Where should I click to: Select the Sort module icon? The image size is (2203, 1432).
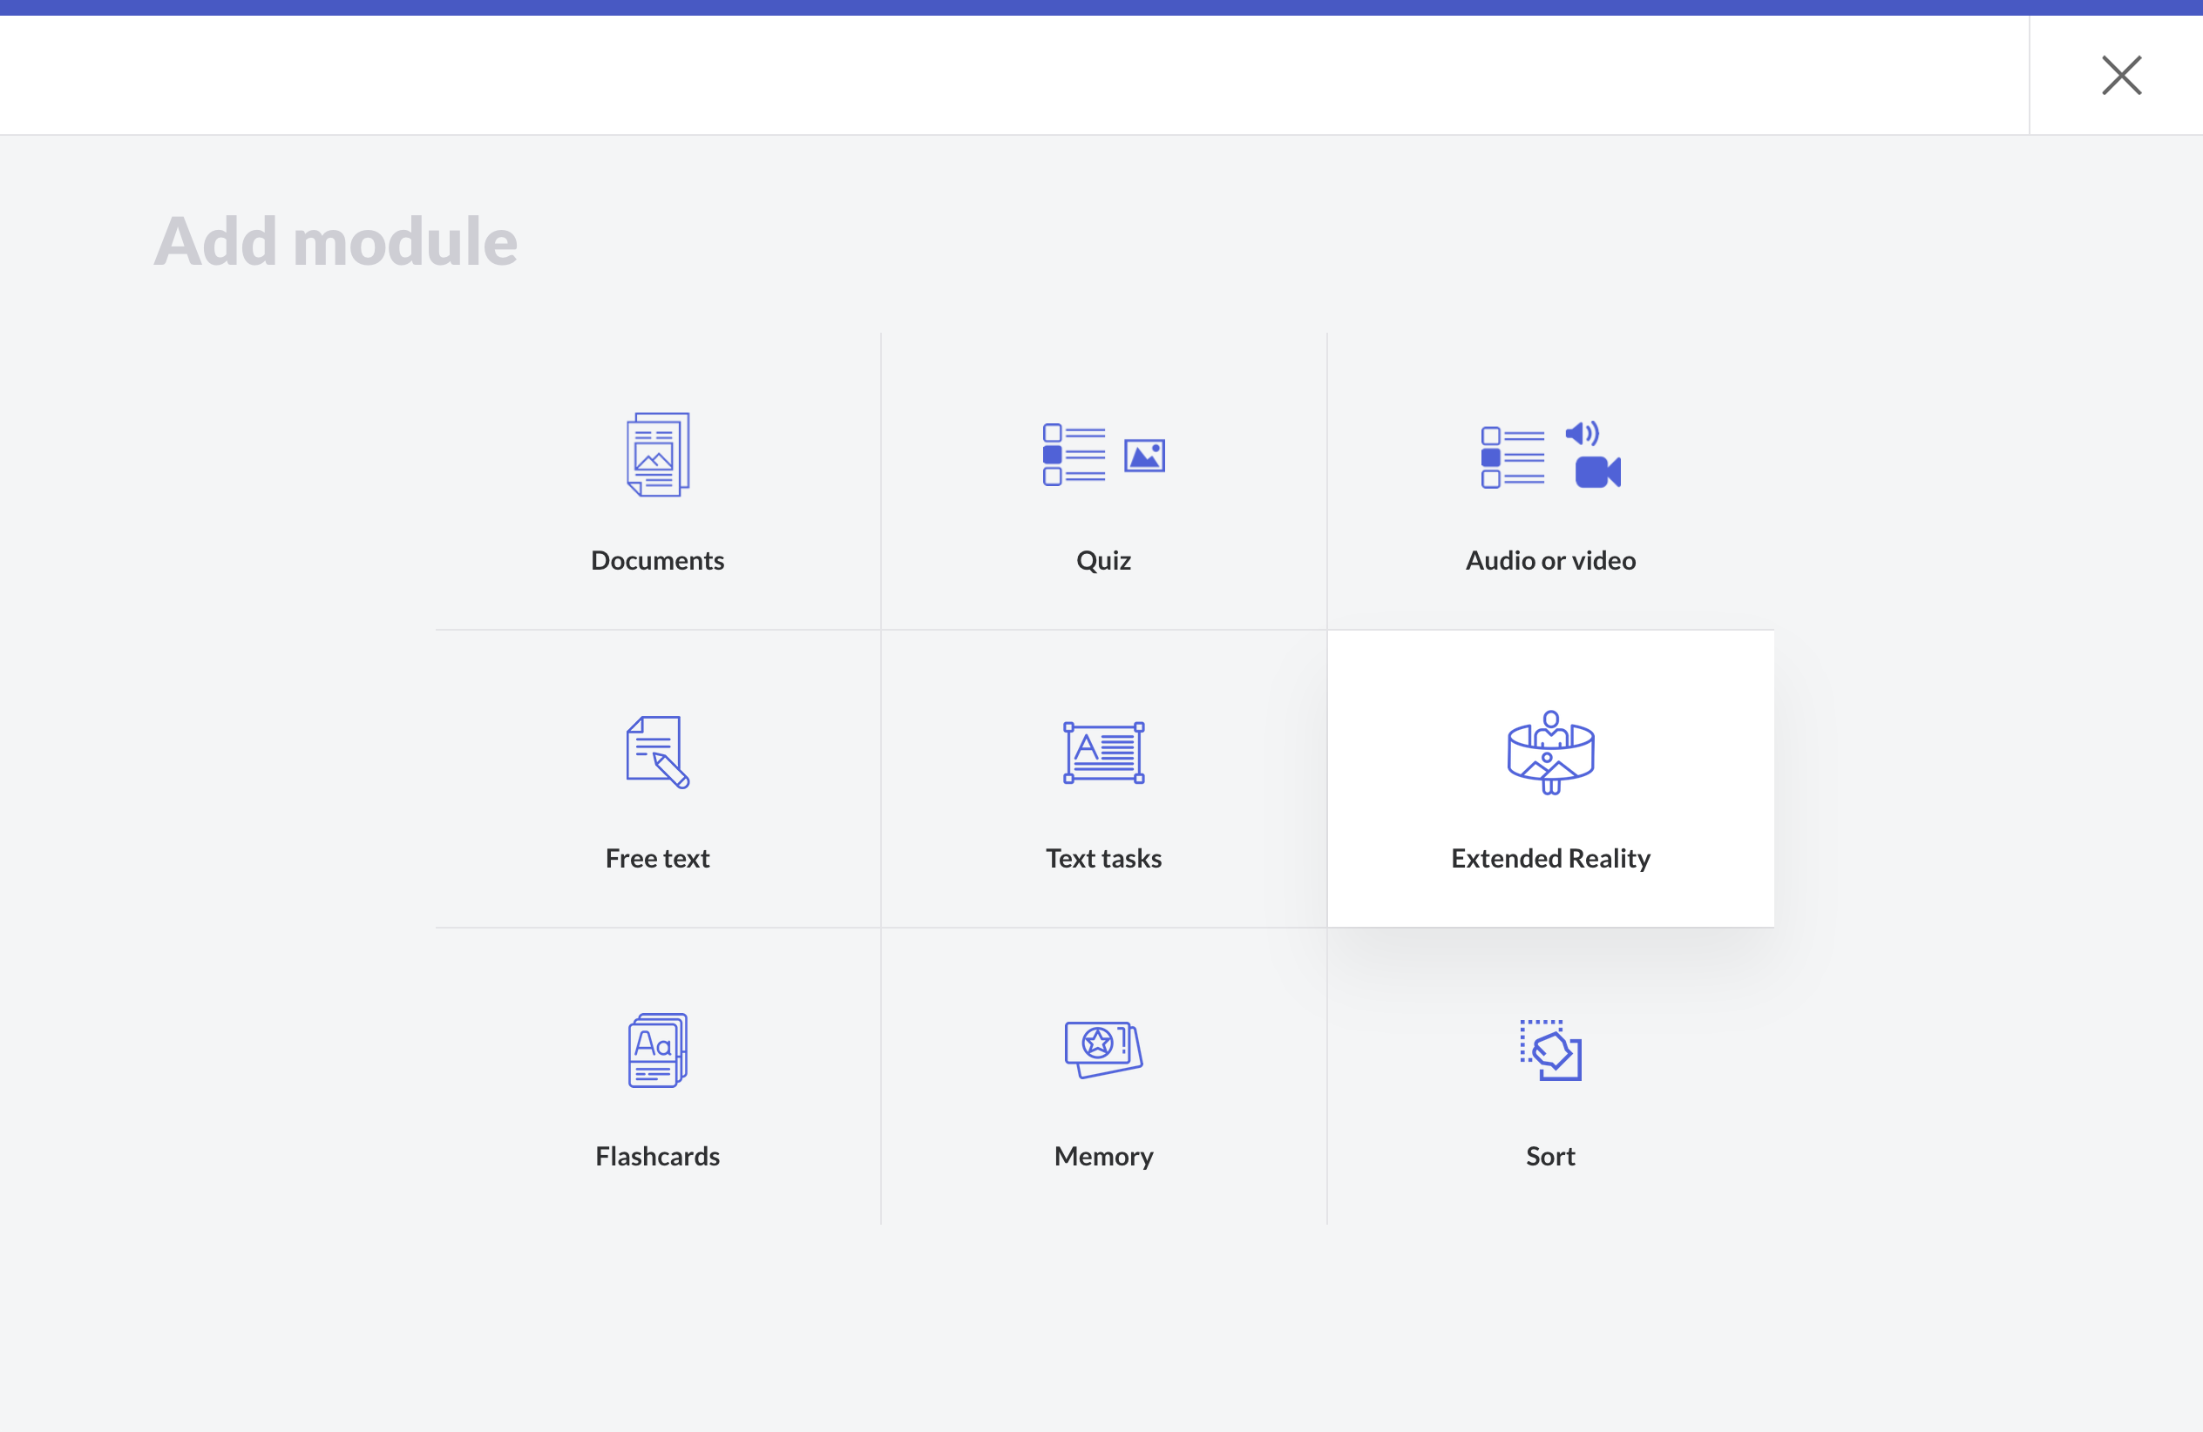pos(1550,1050)
